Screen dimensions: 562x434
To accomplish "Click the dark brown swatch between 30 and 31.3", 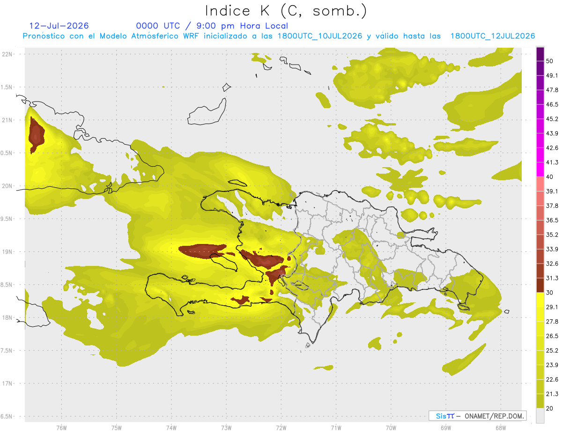I will pos(540,286).
